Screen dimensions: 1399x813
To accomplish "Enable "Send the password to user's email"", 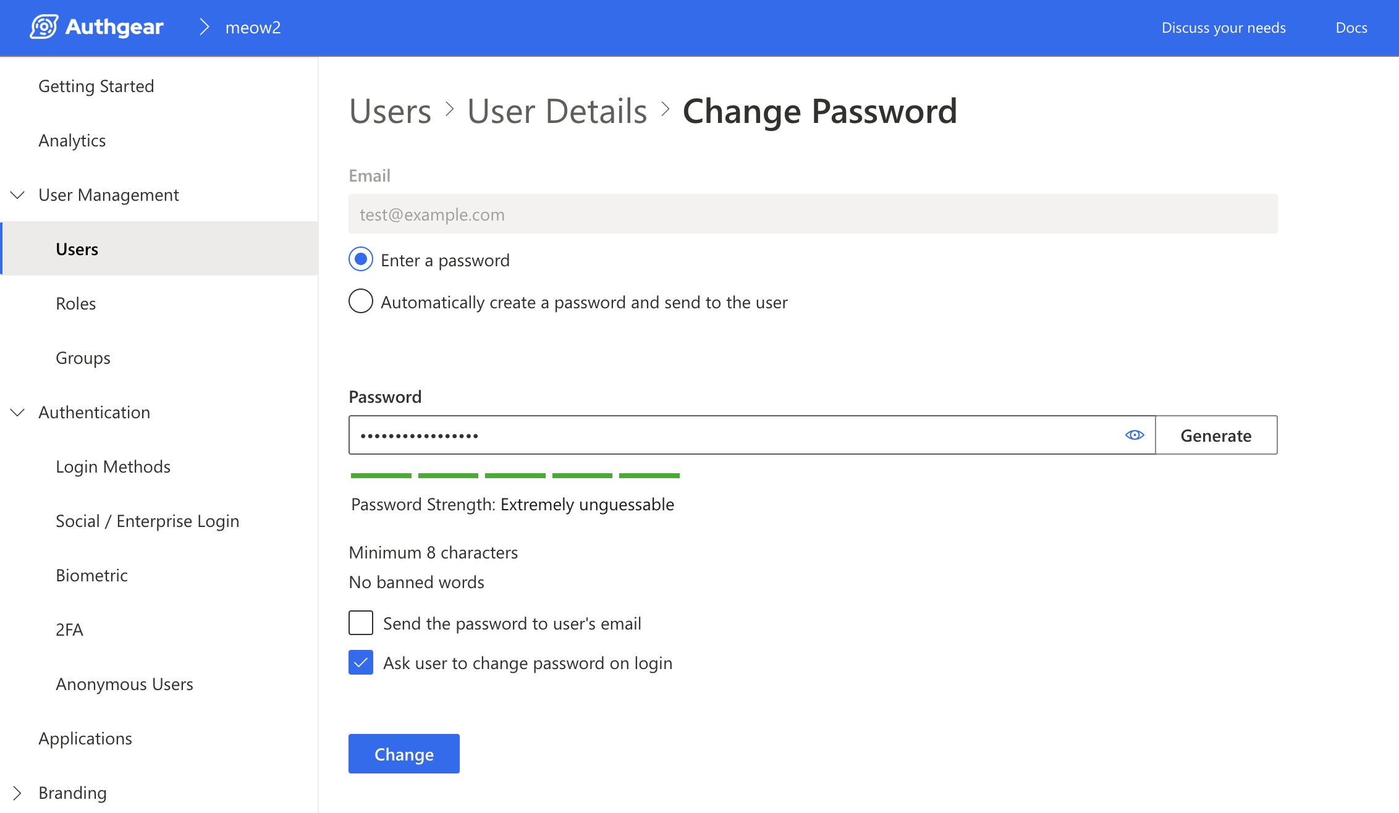I will click(x=361, y=623).
